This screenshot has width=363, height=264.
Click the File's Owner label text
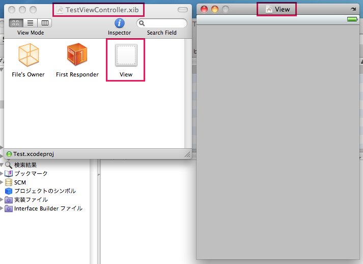28,74
